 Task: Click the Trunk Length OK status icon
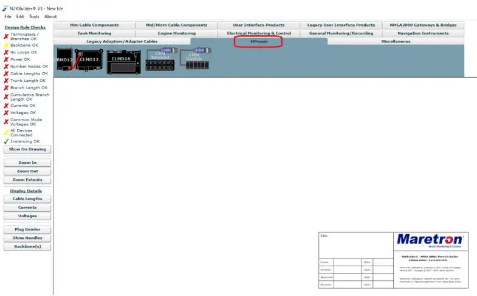(x=6, y=81)
